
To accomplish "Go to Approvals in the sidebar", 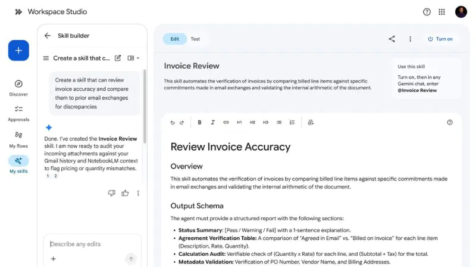I will click(x=18, y=113).
